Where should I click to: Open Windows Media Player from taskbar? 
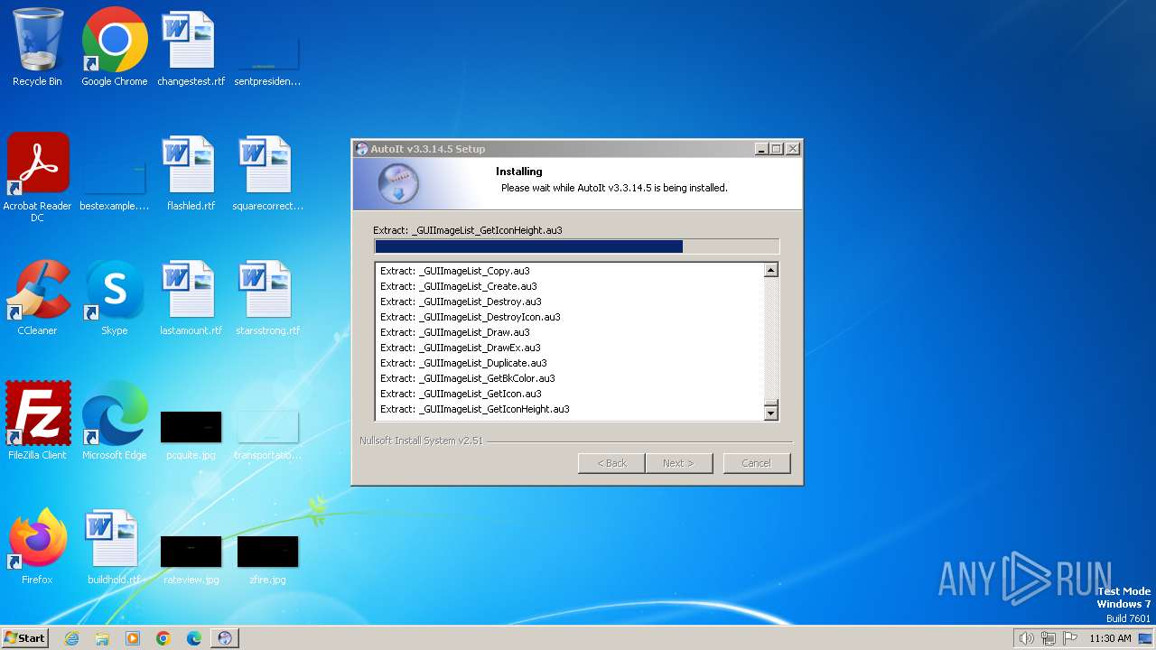pos(133,638)
